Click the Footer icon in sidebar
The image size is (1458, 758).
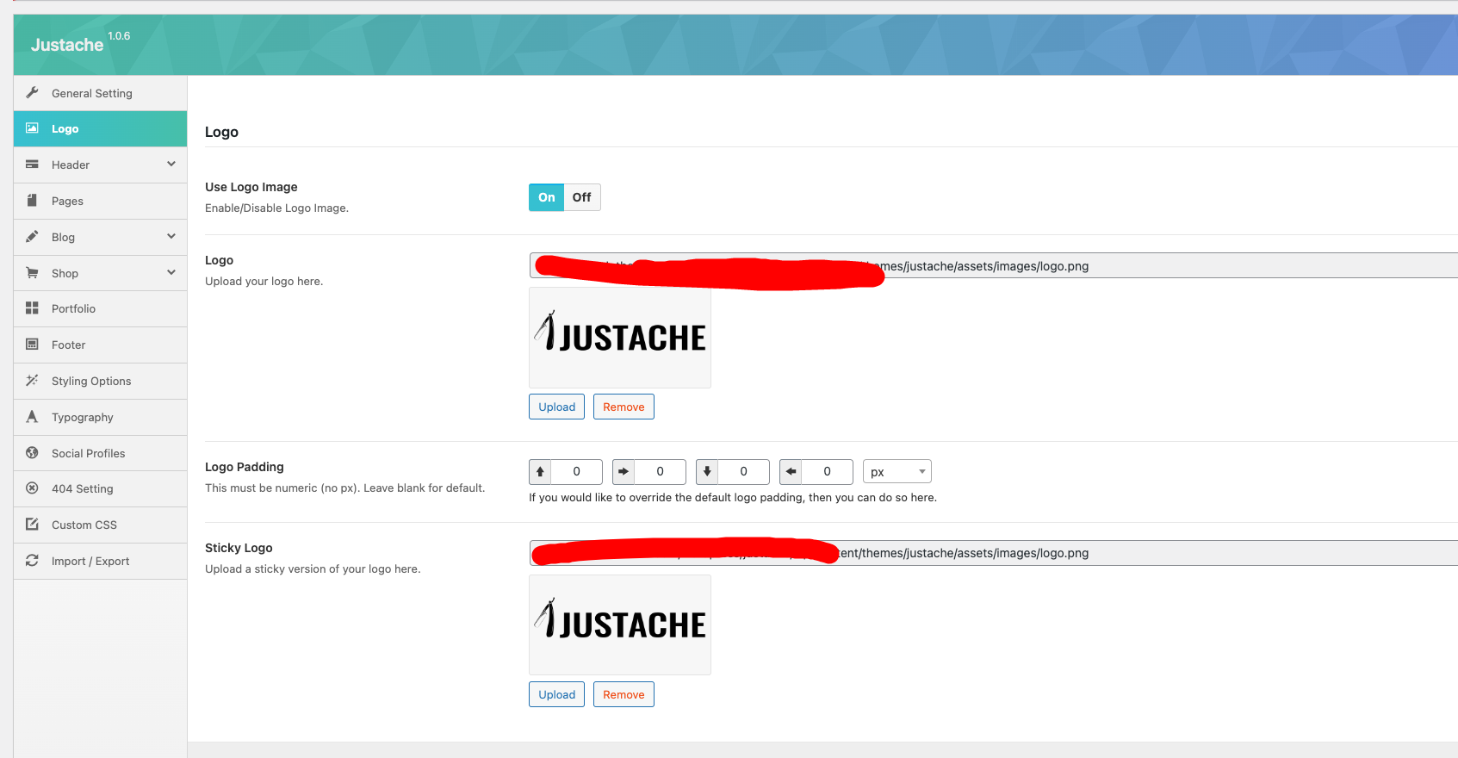tap(32, 345)
